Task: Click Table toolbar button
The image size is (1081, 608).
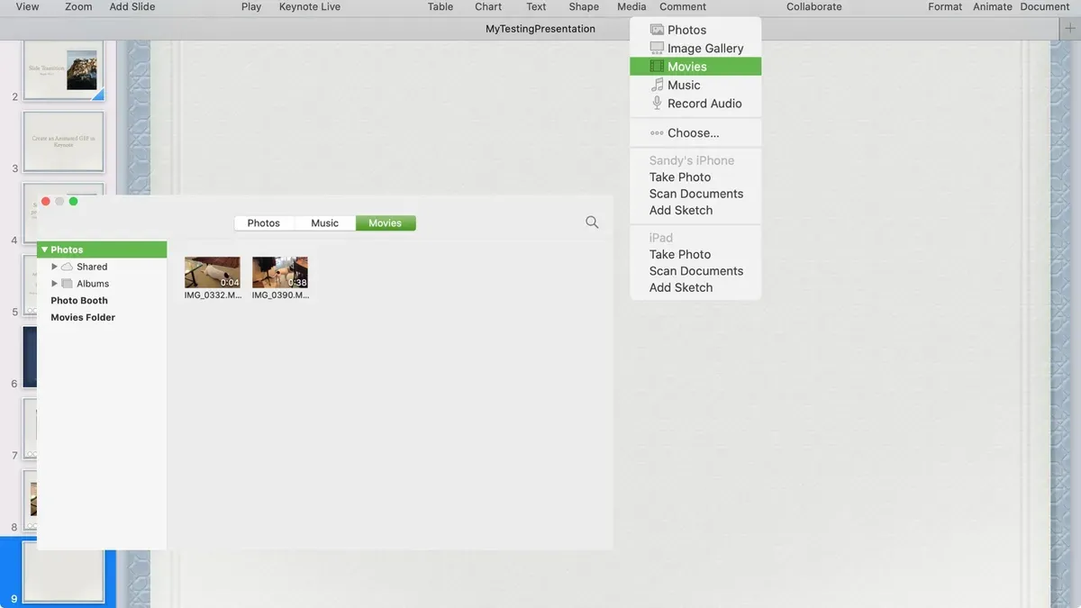Action: (441, 6)
